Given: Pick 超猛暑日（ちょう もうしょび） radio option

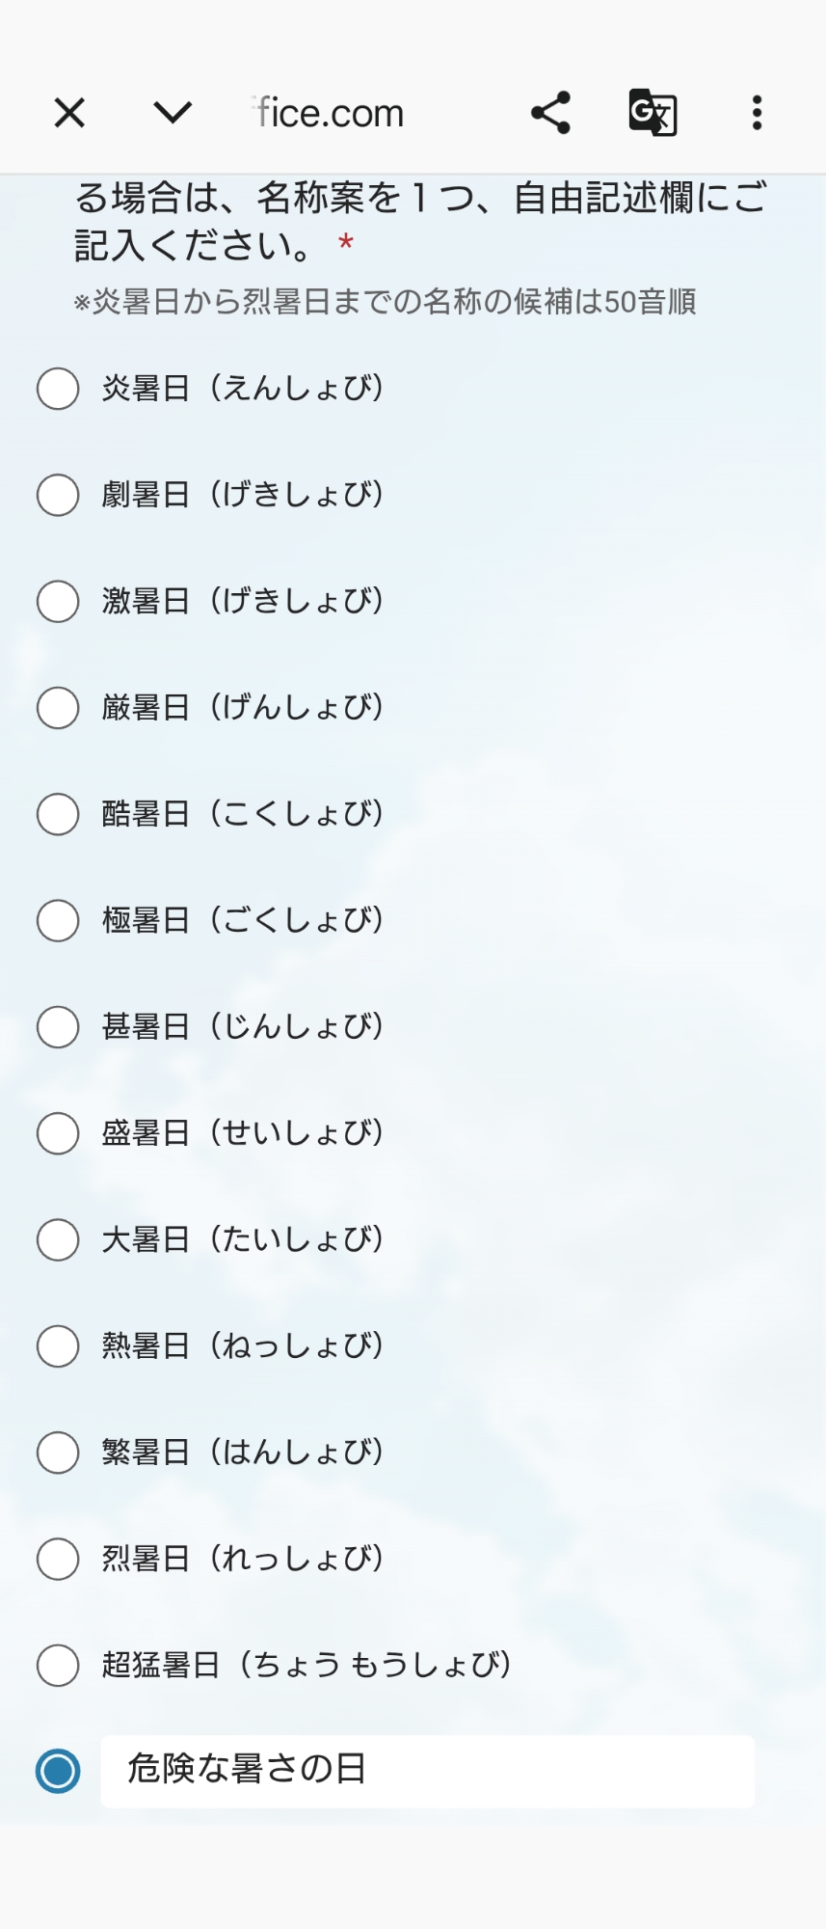Looking at the screenshot, I should tap(58, 1666).
